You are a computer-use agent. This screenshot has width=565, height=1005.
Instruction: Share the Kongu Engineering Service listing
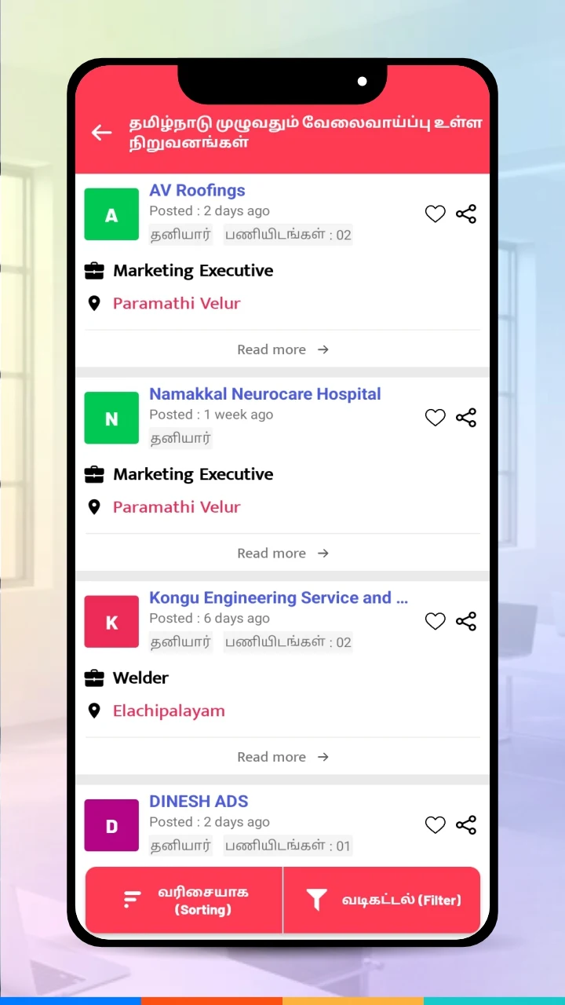click(x=466, y=621)
